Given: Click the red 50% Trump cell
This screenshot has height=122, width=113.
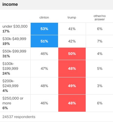Looking at the screenshot, I should (72, 54).
